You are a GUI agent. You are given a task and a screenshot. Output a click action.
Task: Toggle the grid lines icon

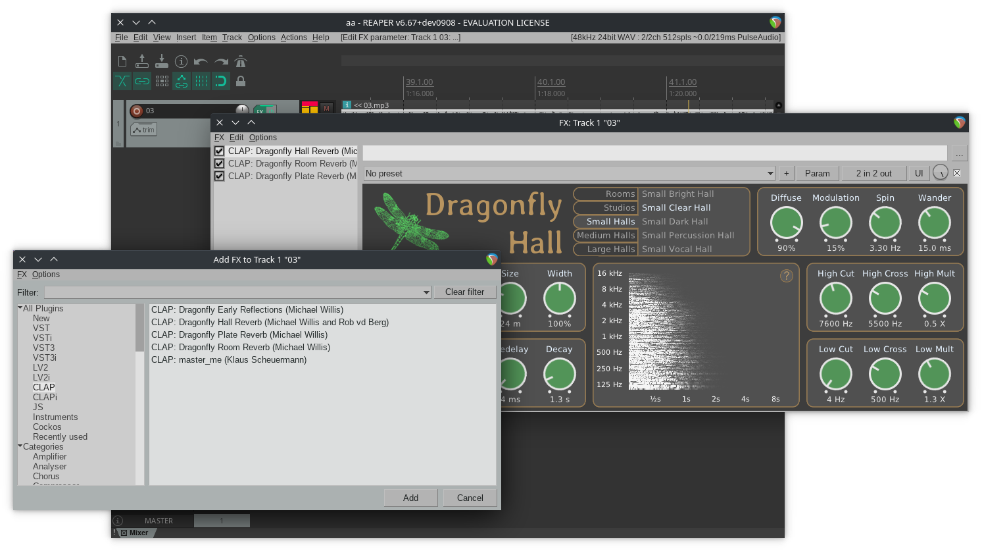tap(201, 81)
